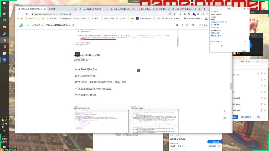
Task: Switch to the '修改.net反编译的dll' tab
Action: coord(124,9)
